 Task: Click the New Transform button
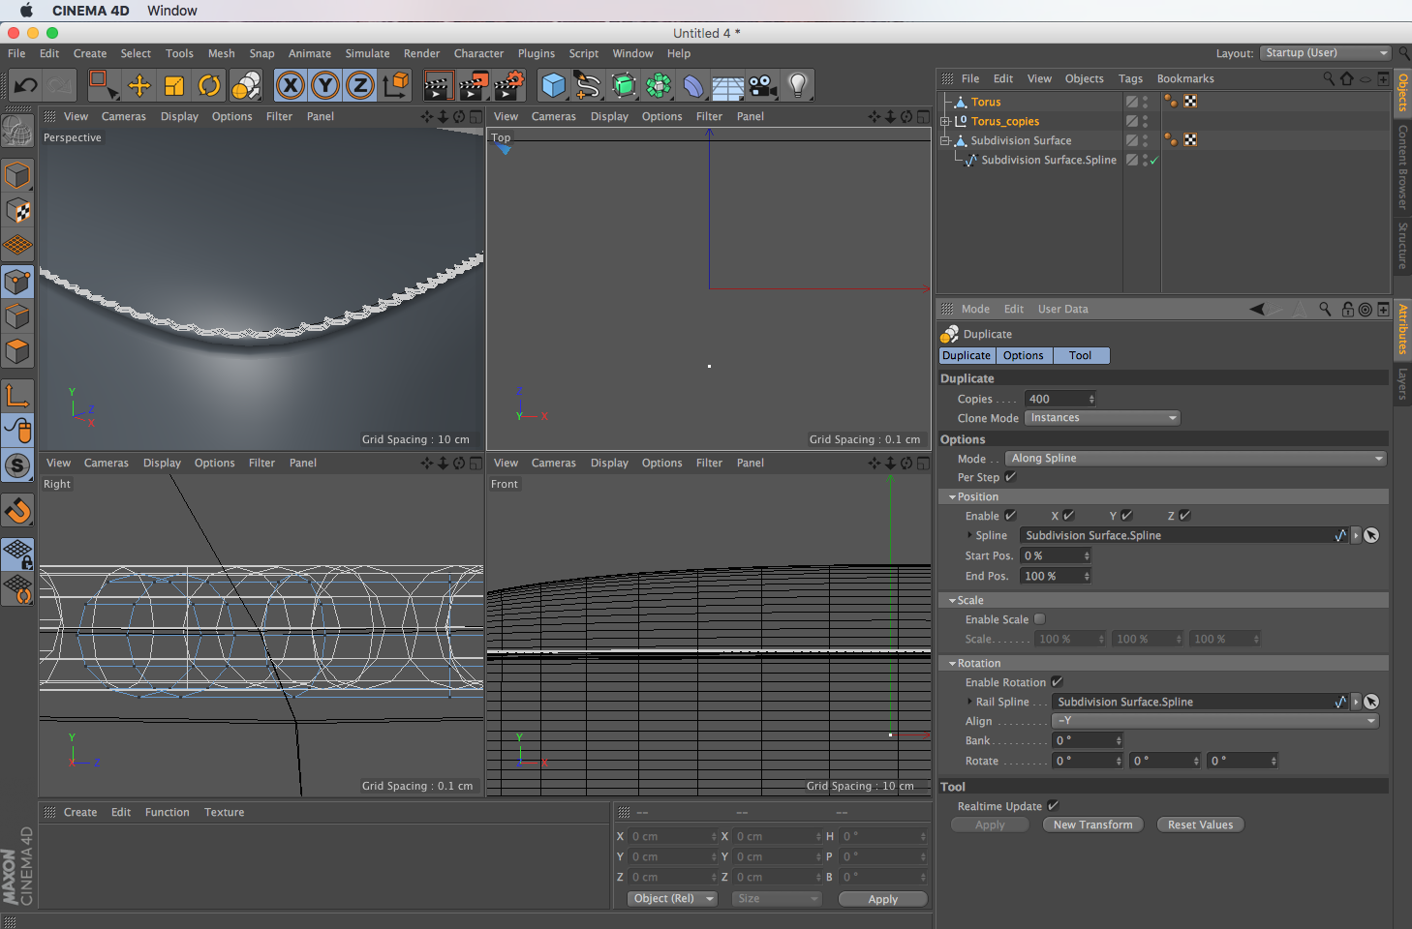pyautogui.click(x=1092, y=825)
